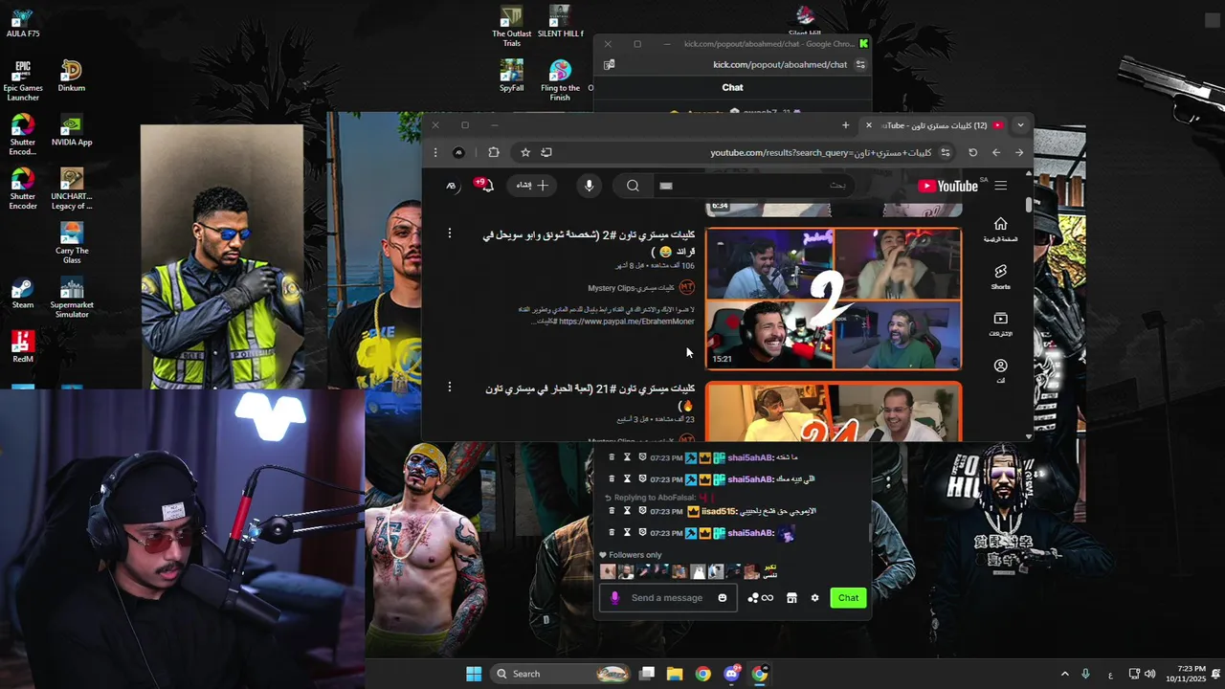Image resolution: width=1225 pixels, height=689 pixels.
Task: Click the YouTube page vertical scrollbar
Action: pyautogui.click(x=1029, y=205)
